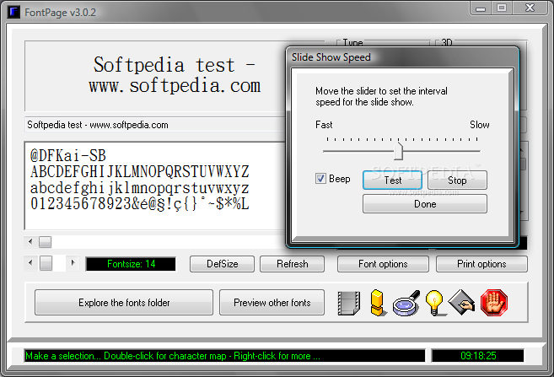The width and height of the screenshot is (554, 377).
Task: Click Preview other fonts
Action: coord(272,303)
